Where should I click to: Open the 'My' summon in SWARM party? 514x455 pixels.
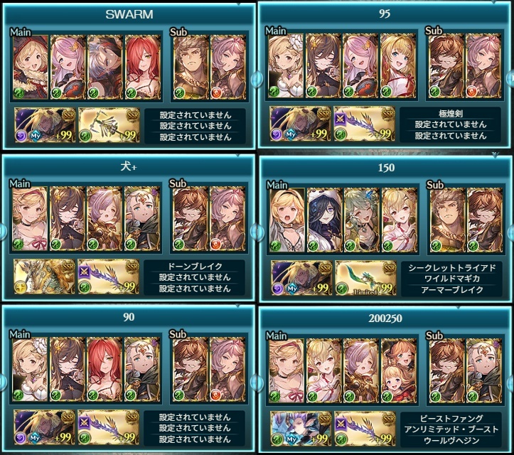tap(45, 125)
